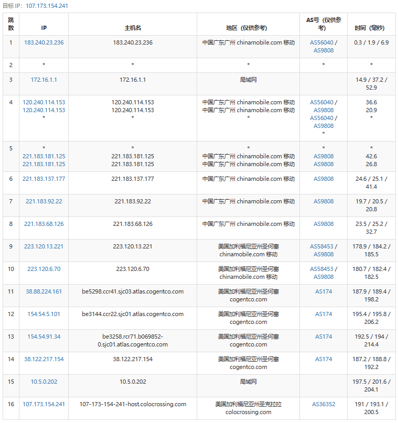Screen dimensions: 398x423
Task: Open the 223.120.13.221 IP link in hop 9
Action: (44, 246)
